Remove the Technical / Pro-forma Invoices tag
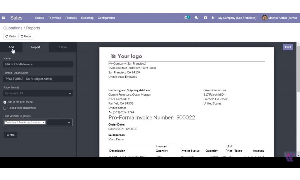Screen dimensions: 300x180 (44, 122)
